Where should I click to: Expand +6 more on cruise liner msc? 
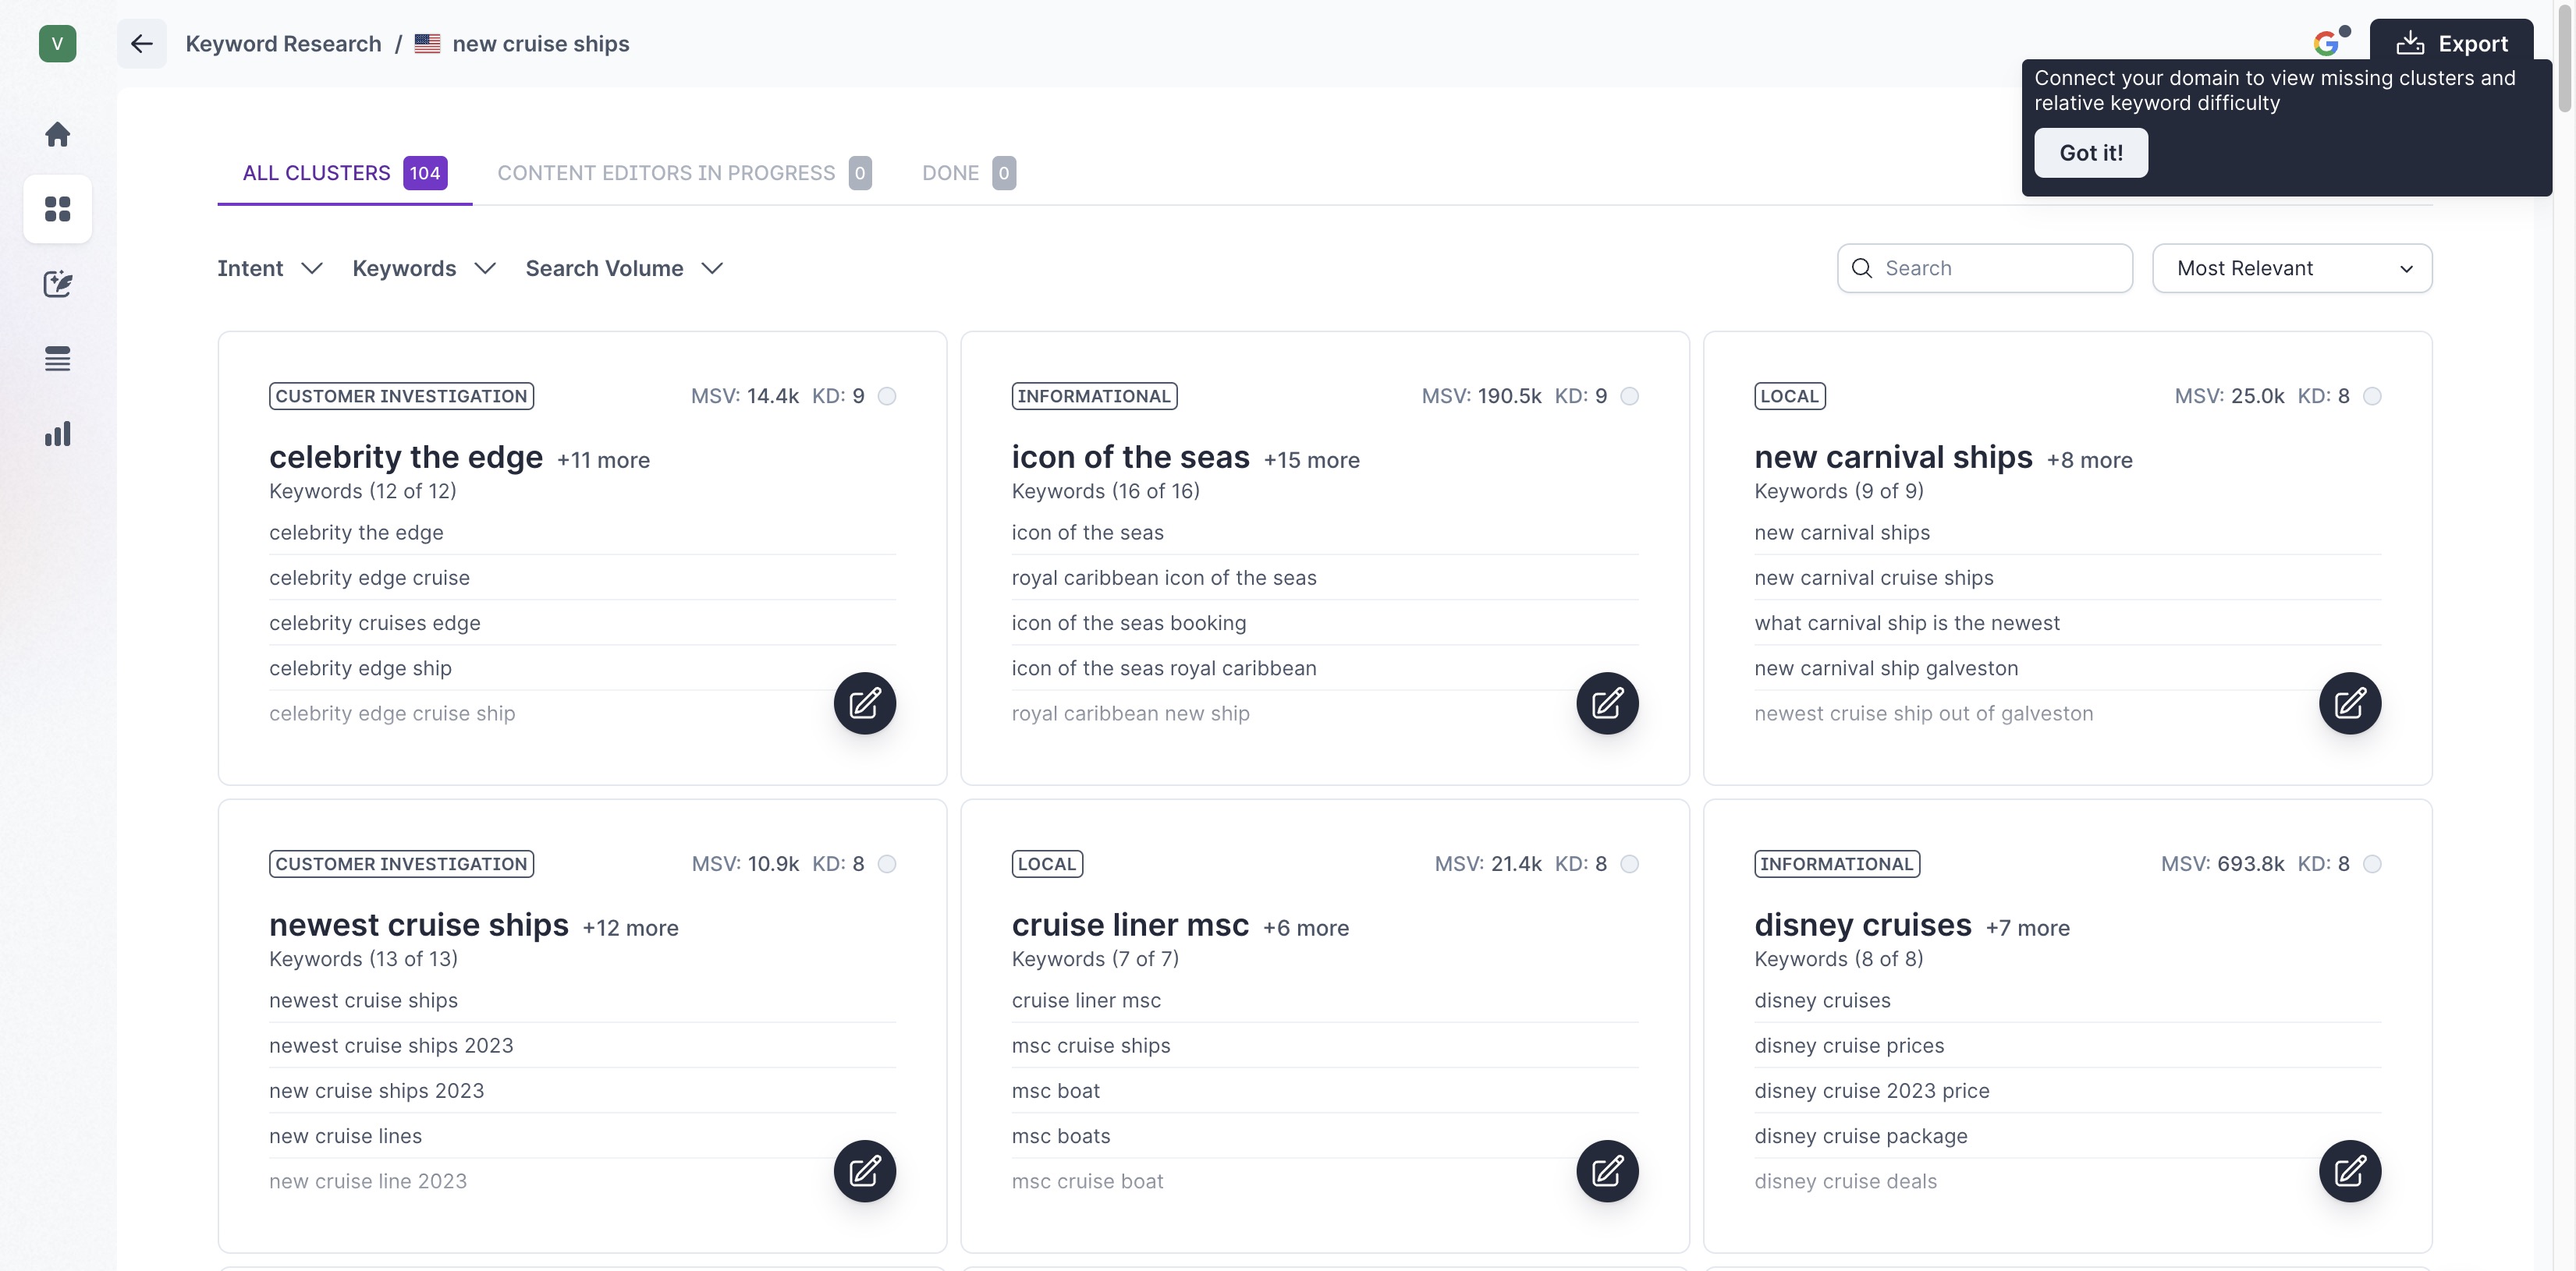[1305, 927]
